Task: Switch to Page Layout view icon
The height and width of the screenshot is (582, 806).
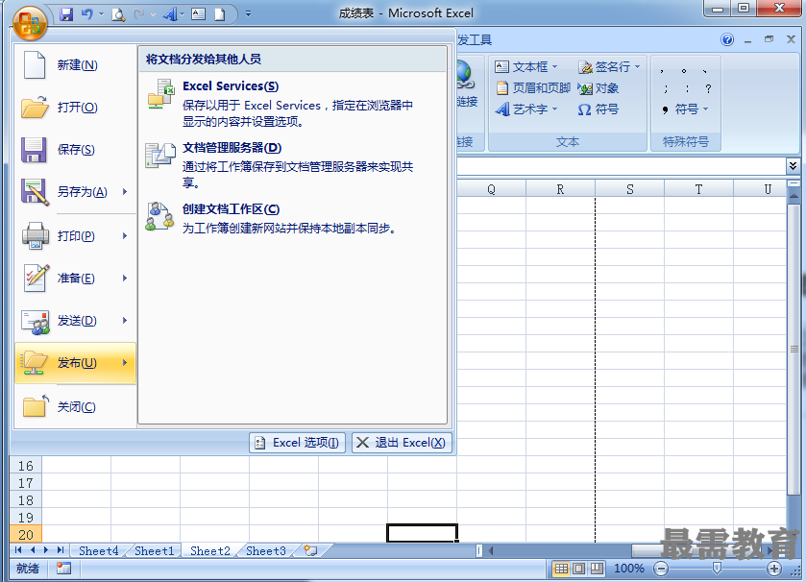Action: point(578,569)
